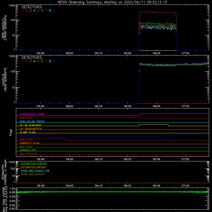Select the FRONTS_OFF flag label
The height and width of the screenshot is (212, 212).
point(28,150)
